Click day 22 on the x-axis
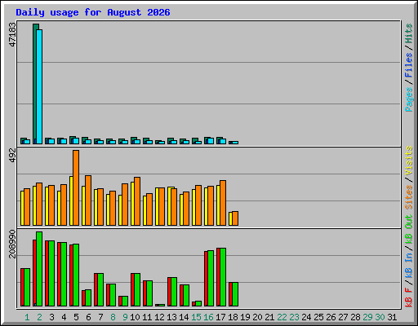418x326 pixels. tap(282, 317)
